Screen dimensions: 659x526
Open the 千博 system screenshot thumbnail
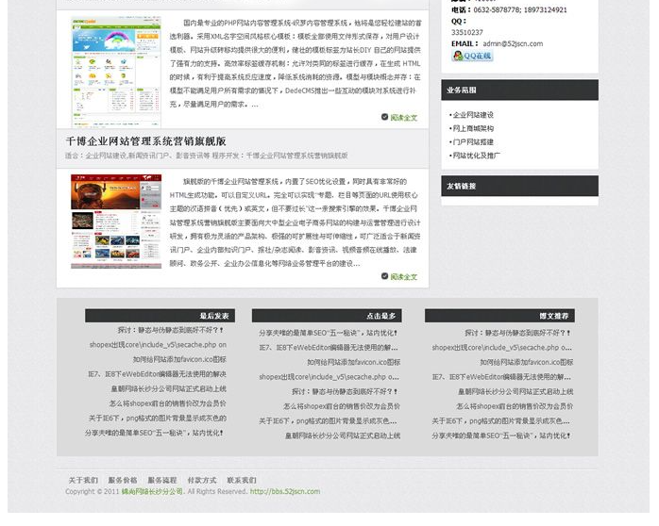pos(116,222)
